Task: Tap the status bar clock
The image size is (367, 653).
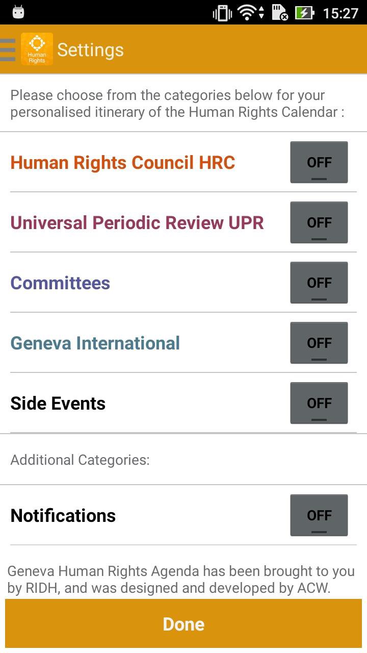Action: [340, 13]
